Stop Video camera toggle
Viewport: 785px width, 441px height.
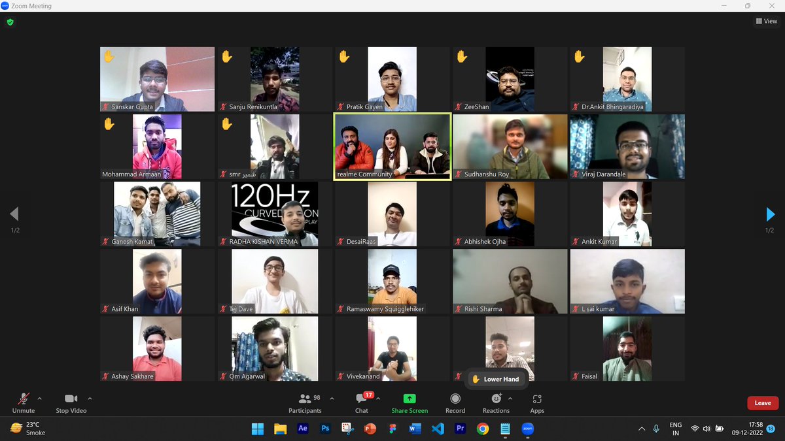pyautogui.click(x=71, y=403)
